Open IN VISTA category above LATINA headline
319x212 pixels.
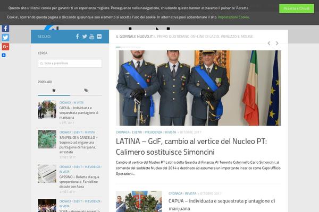pyautogui.click(x=170, y=132)
